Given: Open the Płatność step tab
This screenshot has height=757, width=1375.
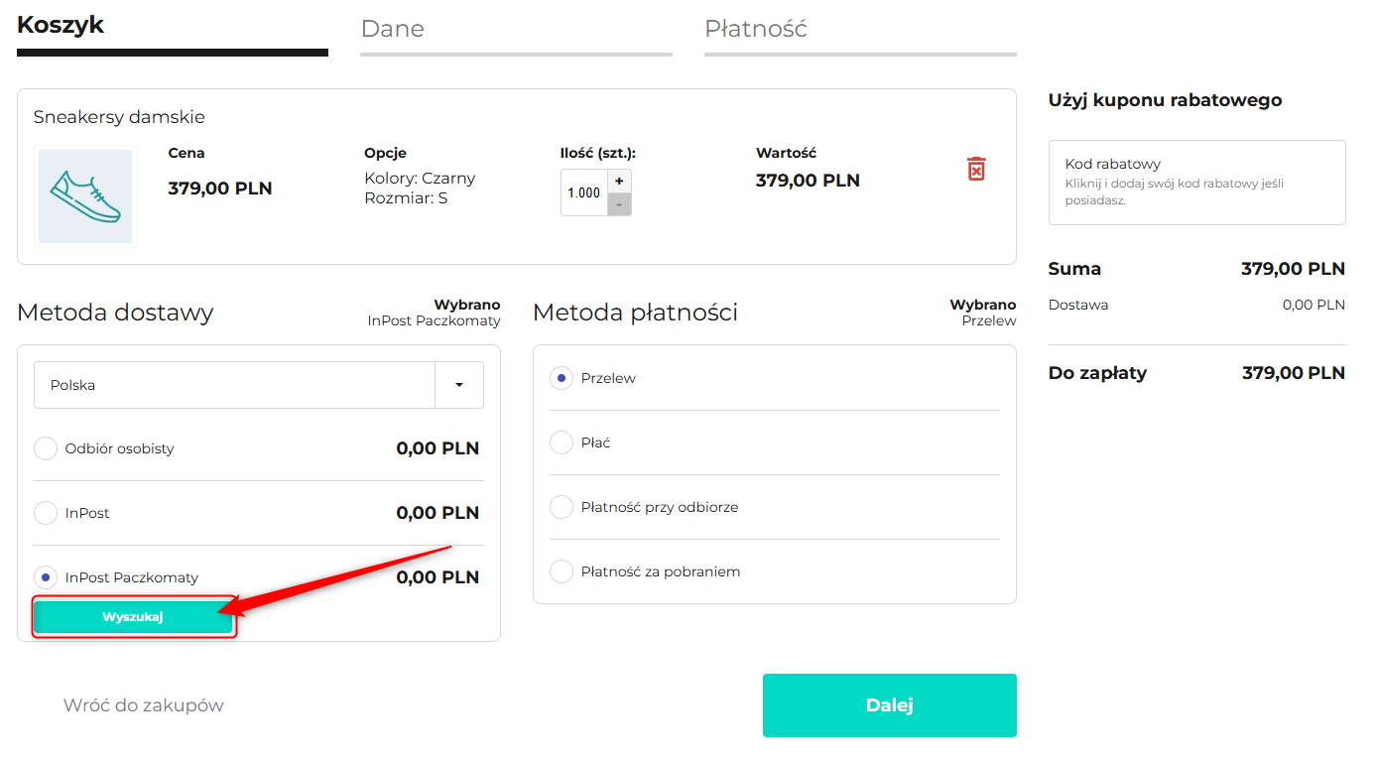Looking at the screenshot, I should pyautogui.click(x=859, y=32).
